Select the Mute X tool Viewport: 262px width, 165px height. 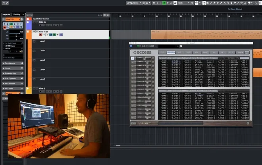pos(225,3)
